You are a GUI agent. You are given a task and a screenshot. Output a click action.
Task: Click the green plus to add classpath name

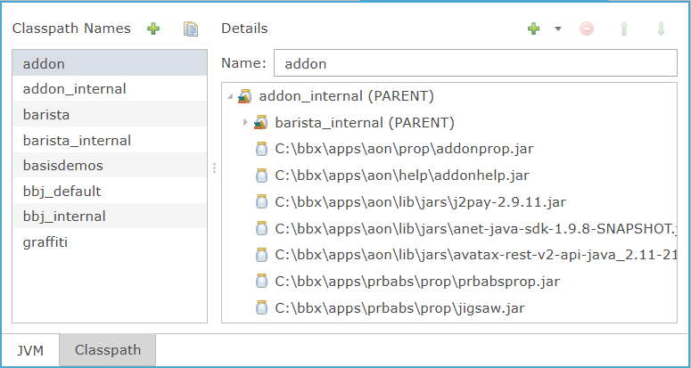tap(153, 29)
